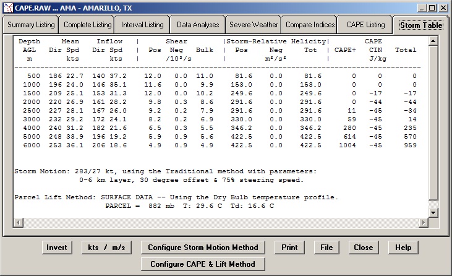The width and height of the screenshot is (452, 276).
Task: Click the Total value -34
Action: pyautogui.click(x=410, y=111)
